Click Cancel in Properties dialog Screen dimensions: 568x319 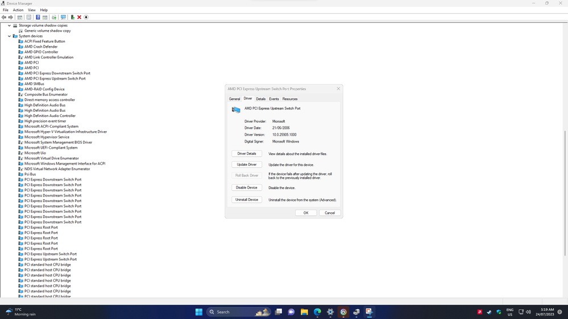click(x=330, y=213)
